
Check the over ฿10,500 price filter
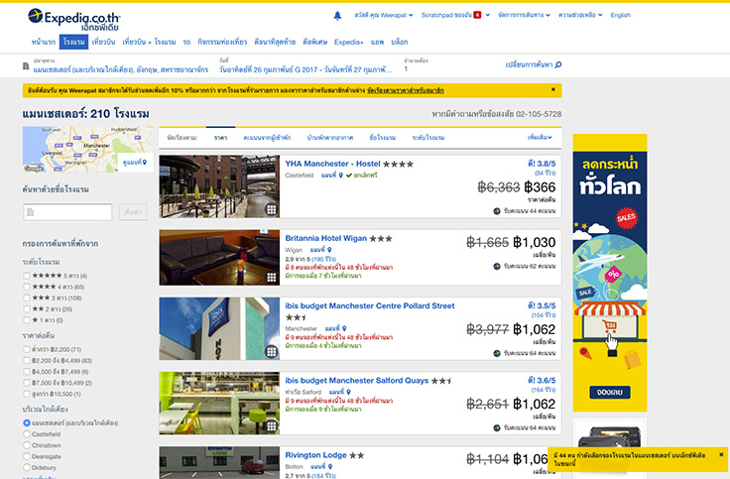pyautogui.click(x=27, y=394)
